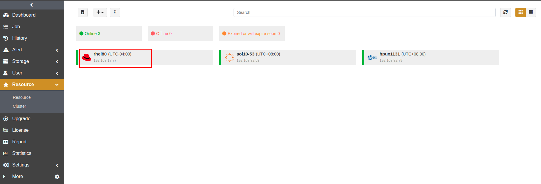Click the HP-UX logo on hpux1131

click(x=372, y=57)
